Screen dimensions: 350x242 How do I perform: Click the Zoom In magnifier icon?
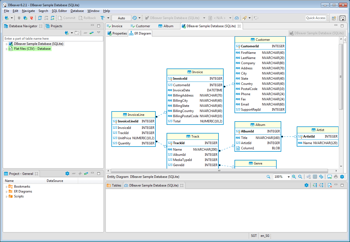click(294, 177)
